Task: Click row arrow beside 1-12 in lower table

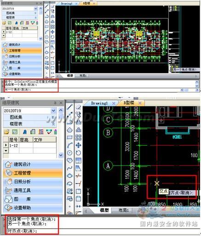Action: 6,145
